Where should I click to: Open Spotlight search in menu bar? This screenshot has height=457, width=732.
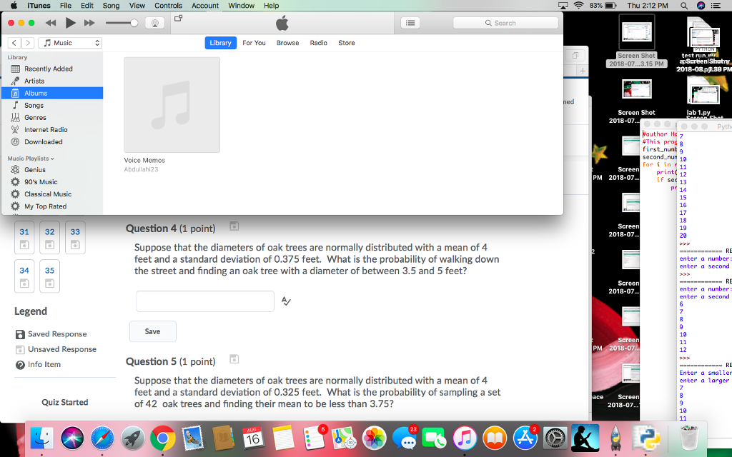[684, 6]
